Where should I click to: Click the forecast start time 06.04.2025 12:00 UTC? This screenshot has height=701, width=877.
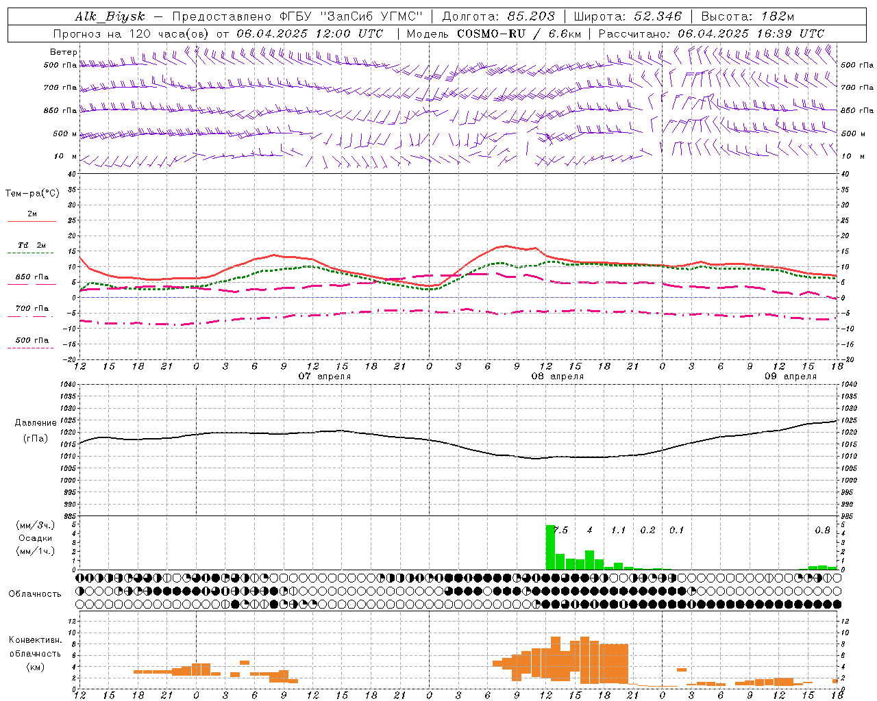[310, 33]
